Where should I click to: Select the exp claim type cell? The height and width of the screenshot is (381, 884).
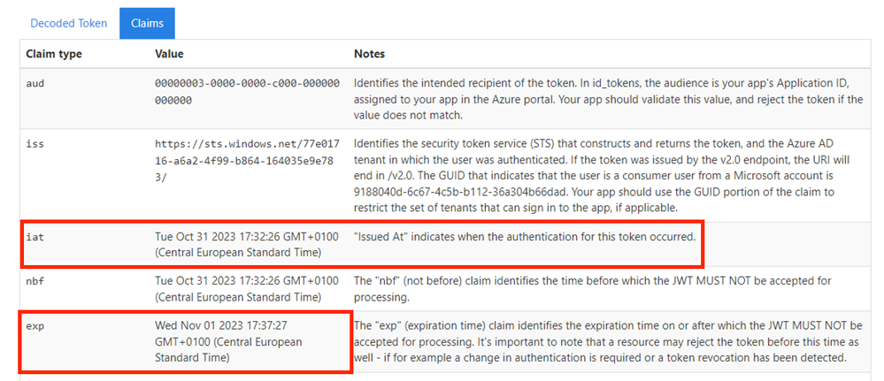click(x=35, y=326)
